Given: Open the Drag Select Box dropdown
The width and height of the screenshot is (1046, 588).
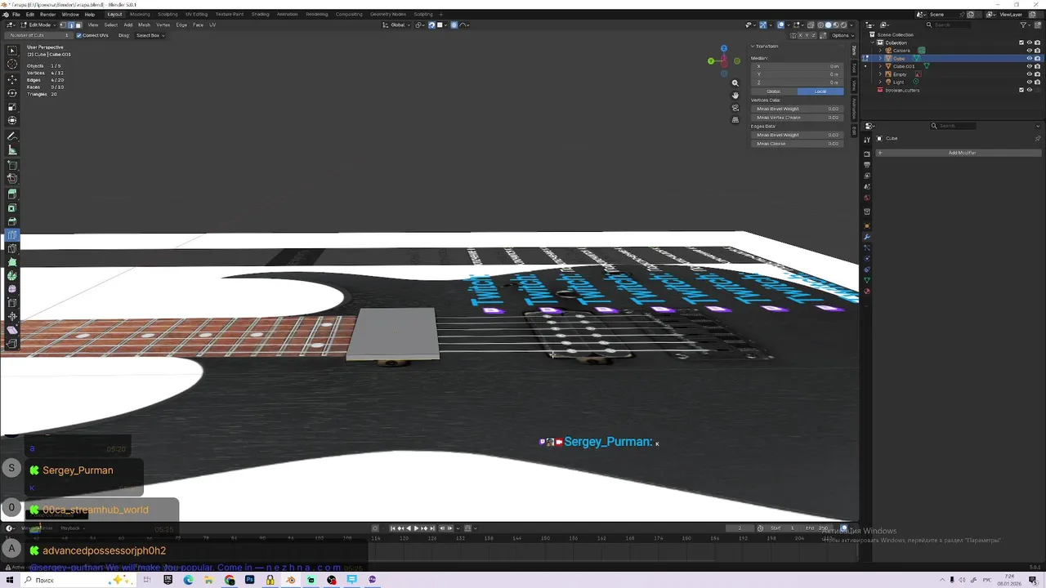Looking at the screenshot, I should [150, 35].
